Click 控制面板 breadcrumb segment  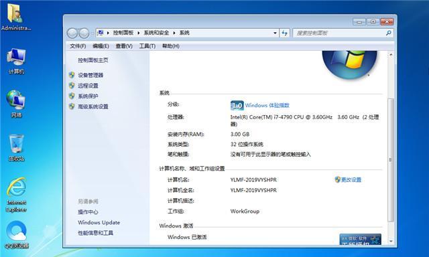click(123, 33)
